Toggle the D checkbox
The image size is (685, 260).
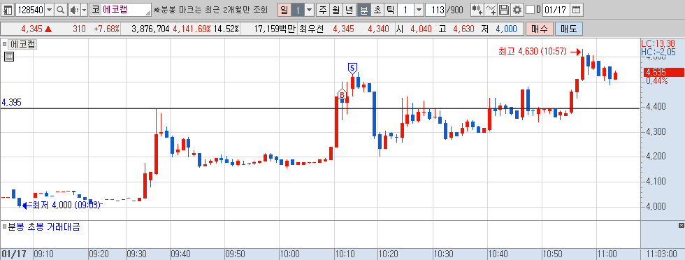pyautogui.click(x=530, y=10)
